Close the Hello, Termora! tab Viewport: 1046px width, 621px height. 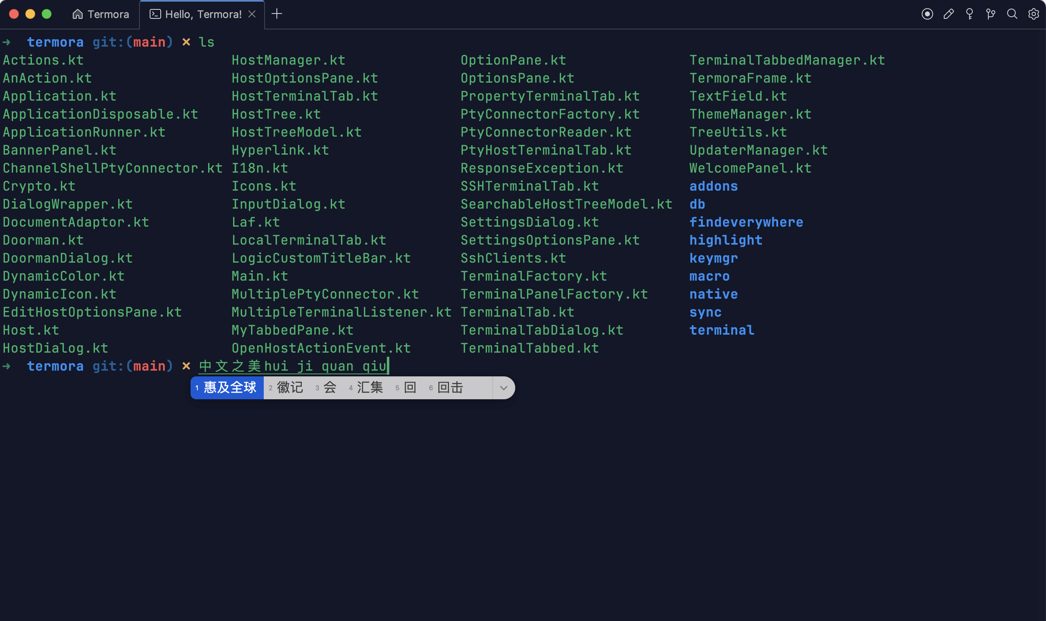click(252, 14)
